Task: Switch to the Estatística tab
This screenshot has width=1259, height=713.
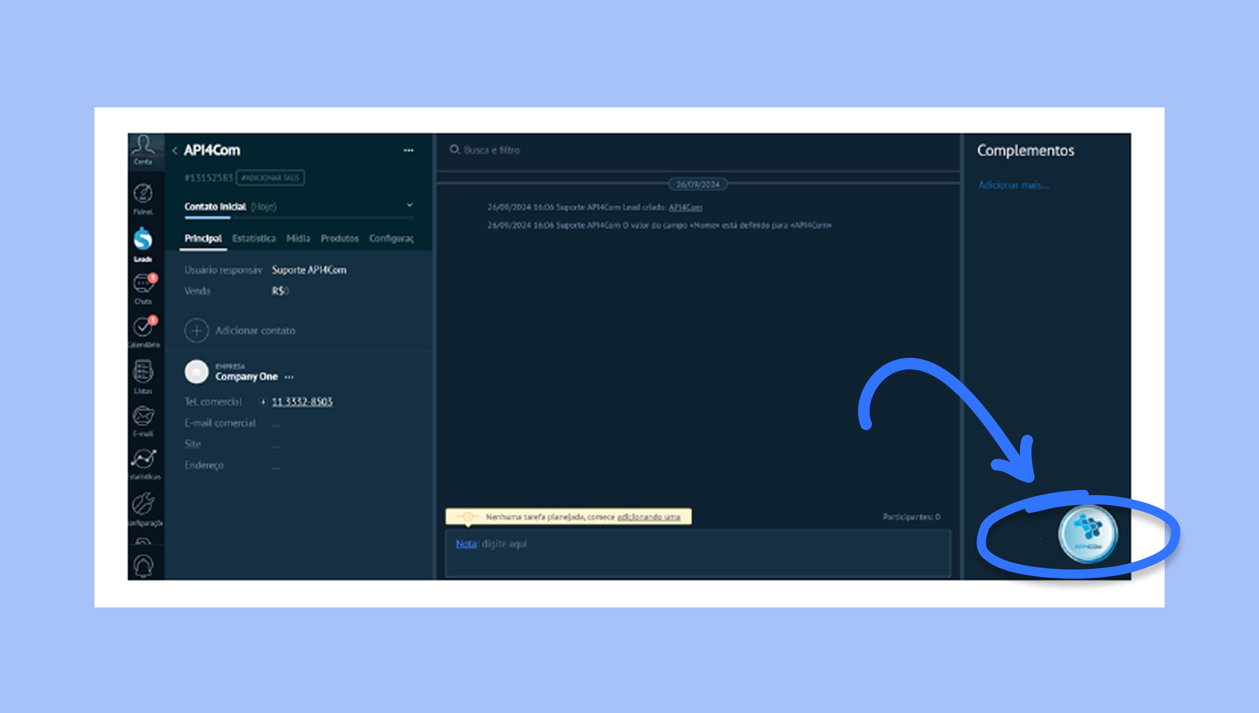Action: pos(254,238)
